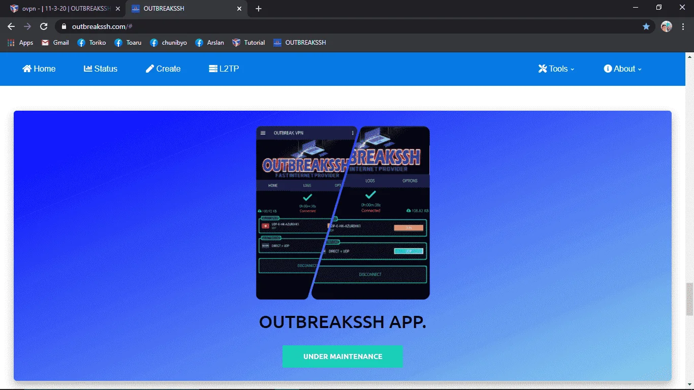Screen dimensions: 694x390
Task: Expand the Tools dropdown menu
Action: (556, 69)
